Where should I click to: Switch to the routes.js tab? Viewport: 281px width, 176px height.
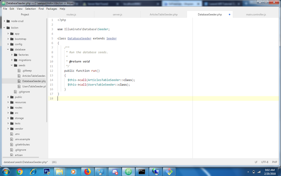(71, 15)
